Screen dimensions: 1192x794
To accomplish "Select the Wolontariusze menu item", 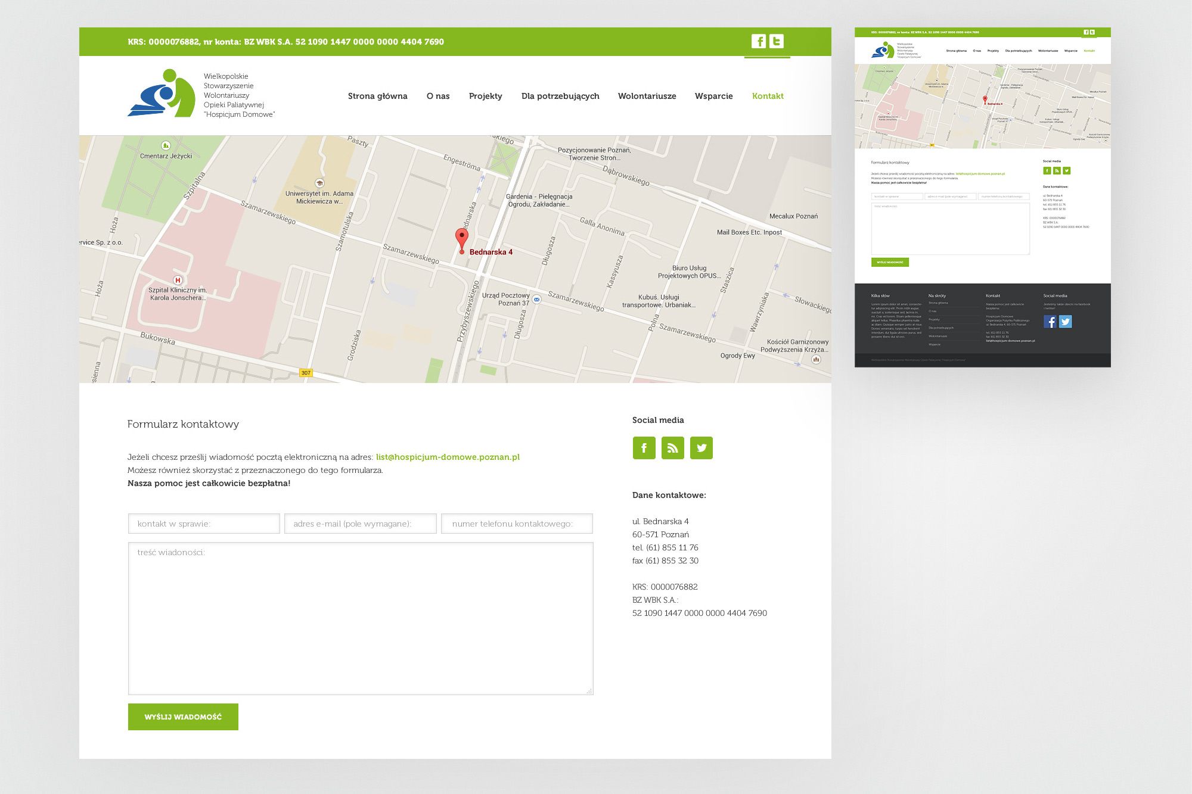I will (647, 96).
